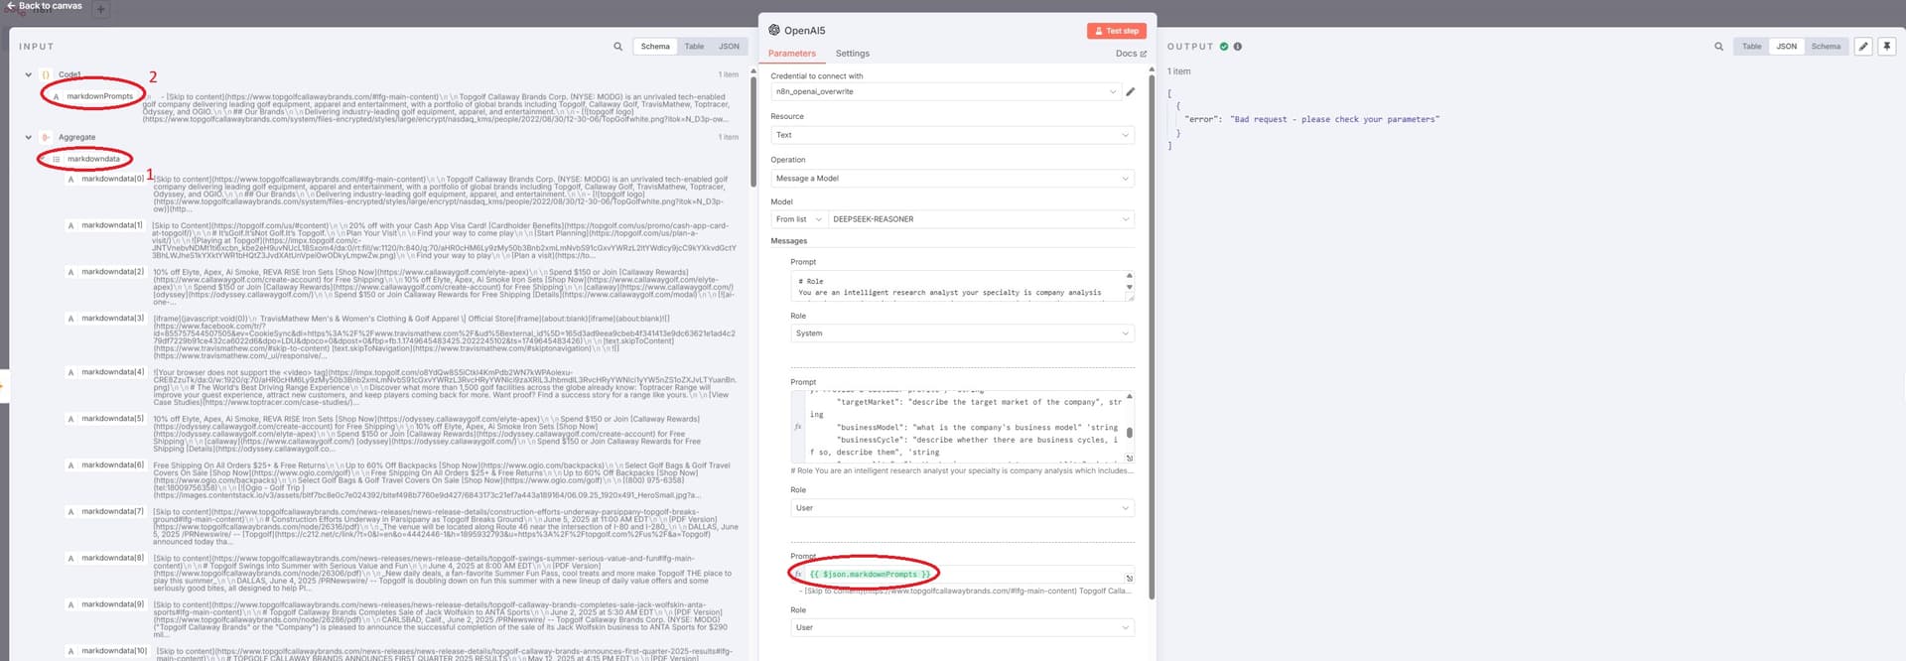This screenshot has width=1906, height=661.
Task: Pin the output data
Action: coord(1886,47)
